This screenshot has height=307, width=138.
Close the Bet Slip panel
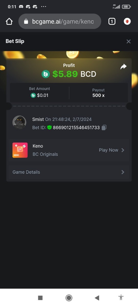(129, 41)
